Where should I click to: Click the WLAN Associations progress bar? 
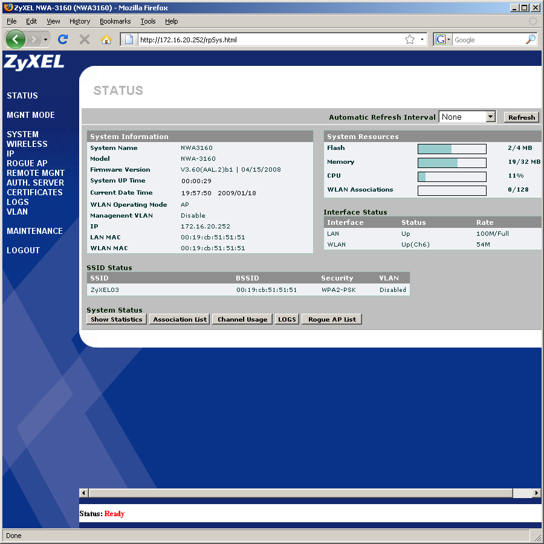[452, 190]
